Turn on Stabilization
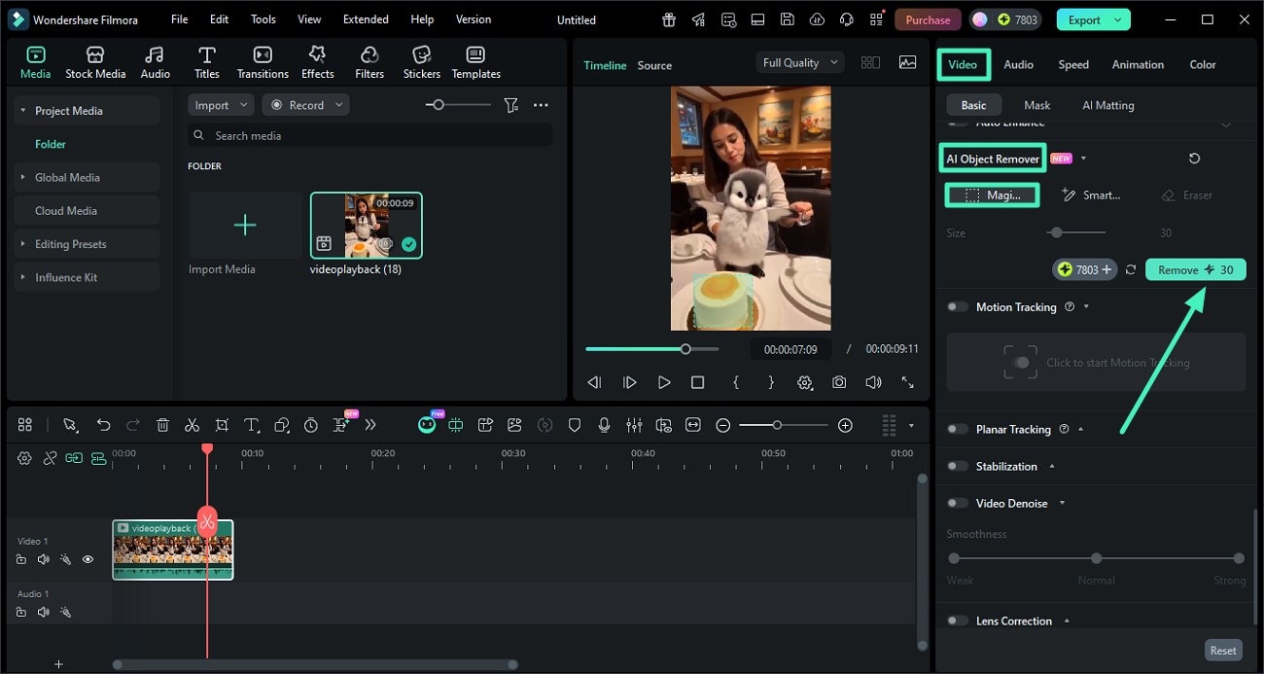Screen dimensions: 1264x674 [957, 466]
